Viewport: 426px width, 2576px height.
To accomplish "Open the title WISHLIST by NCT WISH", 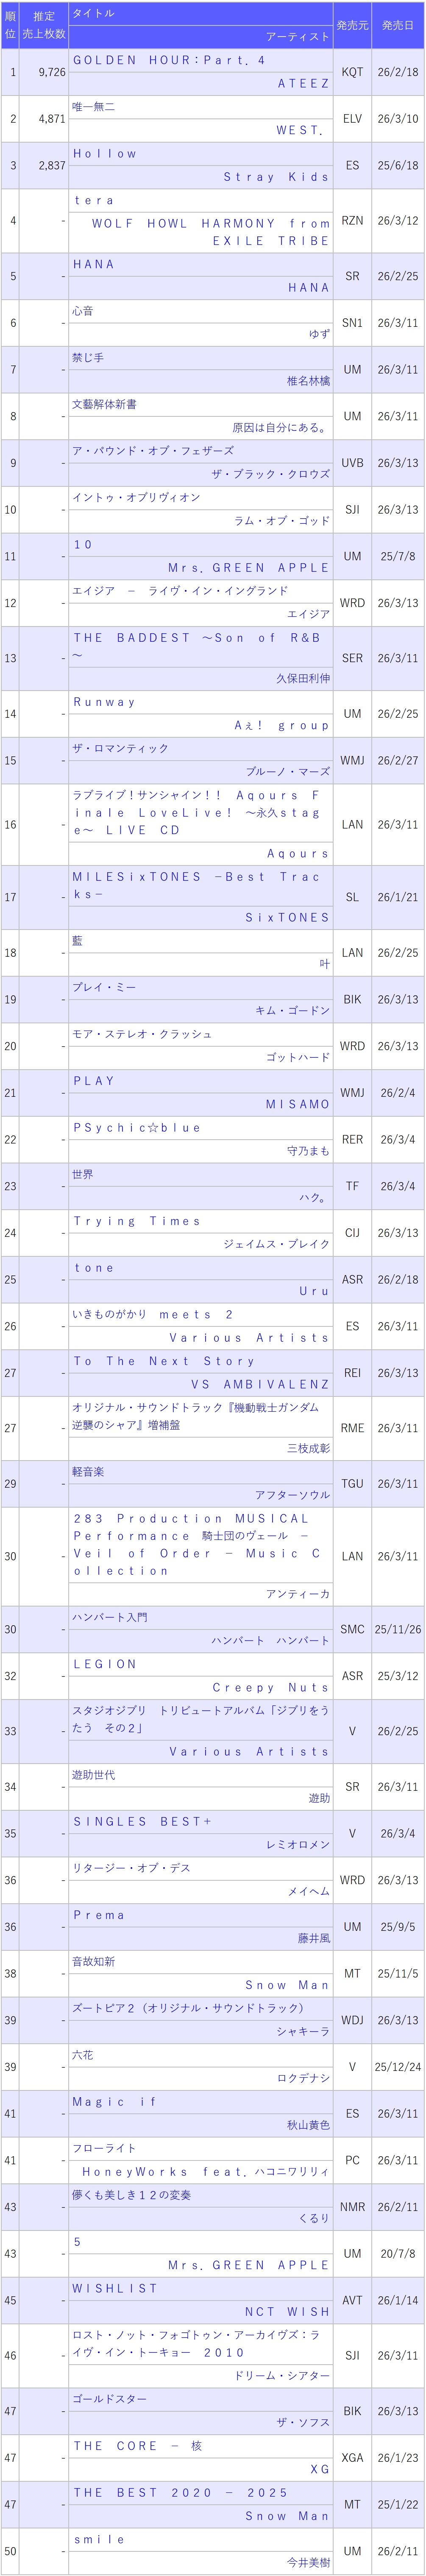I will 115,2288.
